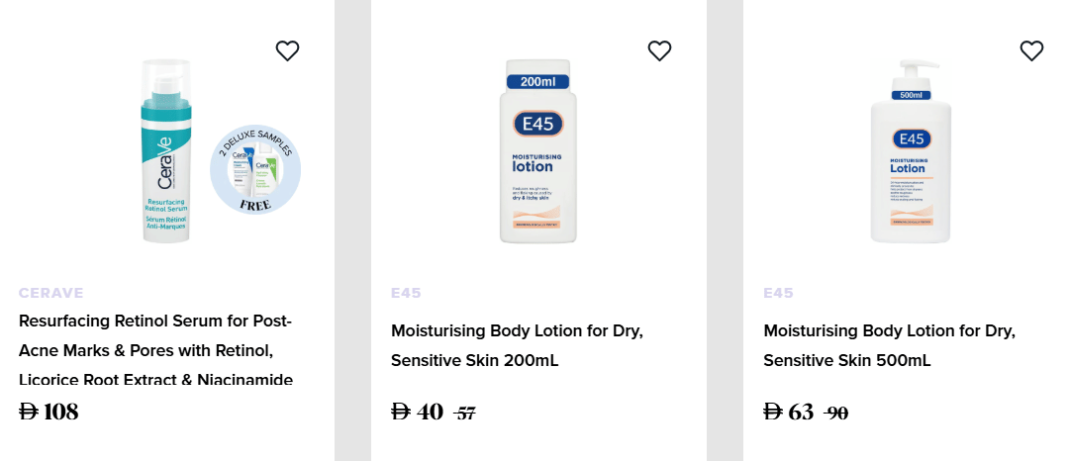Add E45 200mL lotion to wishlist
Screen dimensions: 1069x461
(x=659, y=50)
